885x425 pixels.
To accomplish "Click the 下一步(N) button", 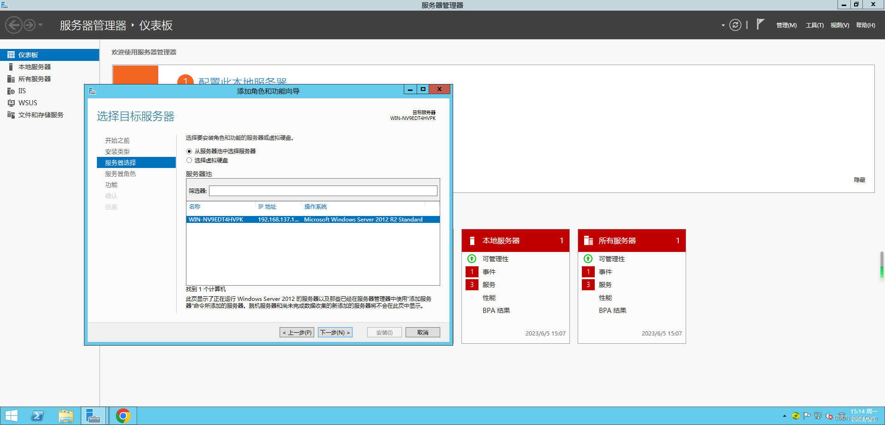I will (335, 332).
